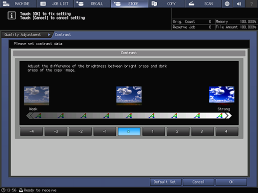
Task: Set contrast level to -4
Action: pyautogui.click(x=31, y=131)
